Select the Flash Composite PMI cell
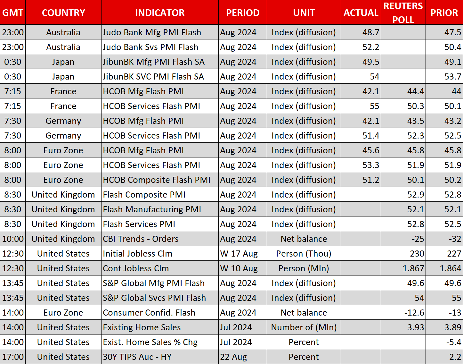 (x=160, y=194)
